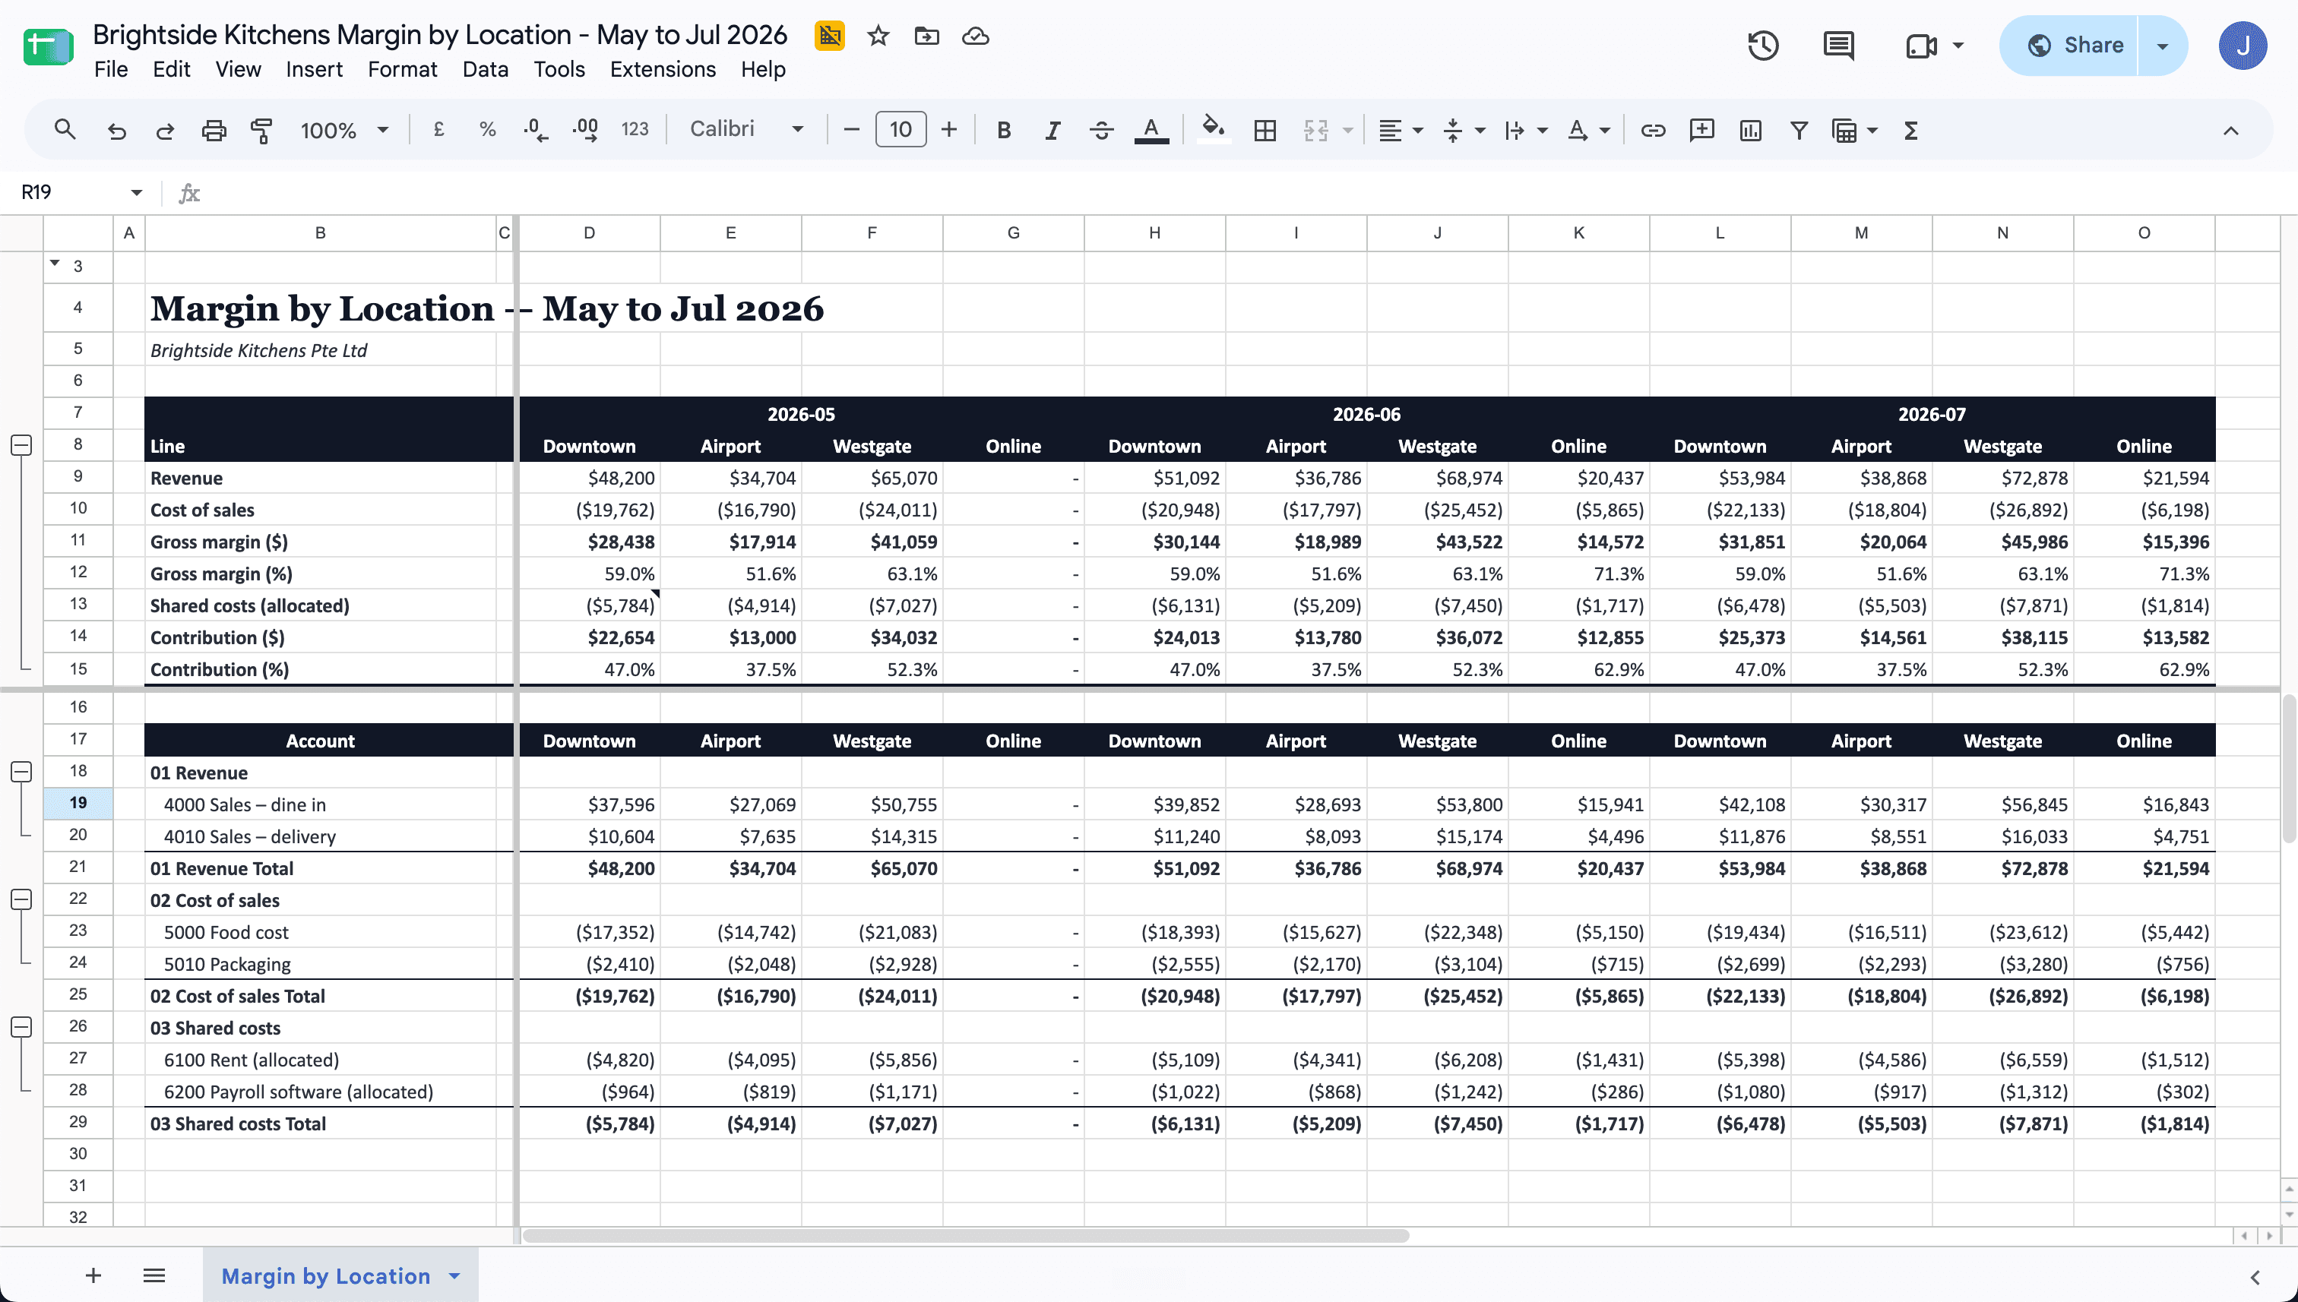The height and width of the screenshot is (1302, 2298).
Task: Undo the last action
Action: (116, 131)
